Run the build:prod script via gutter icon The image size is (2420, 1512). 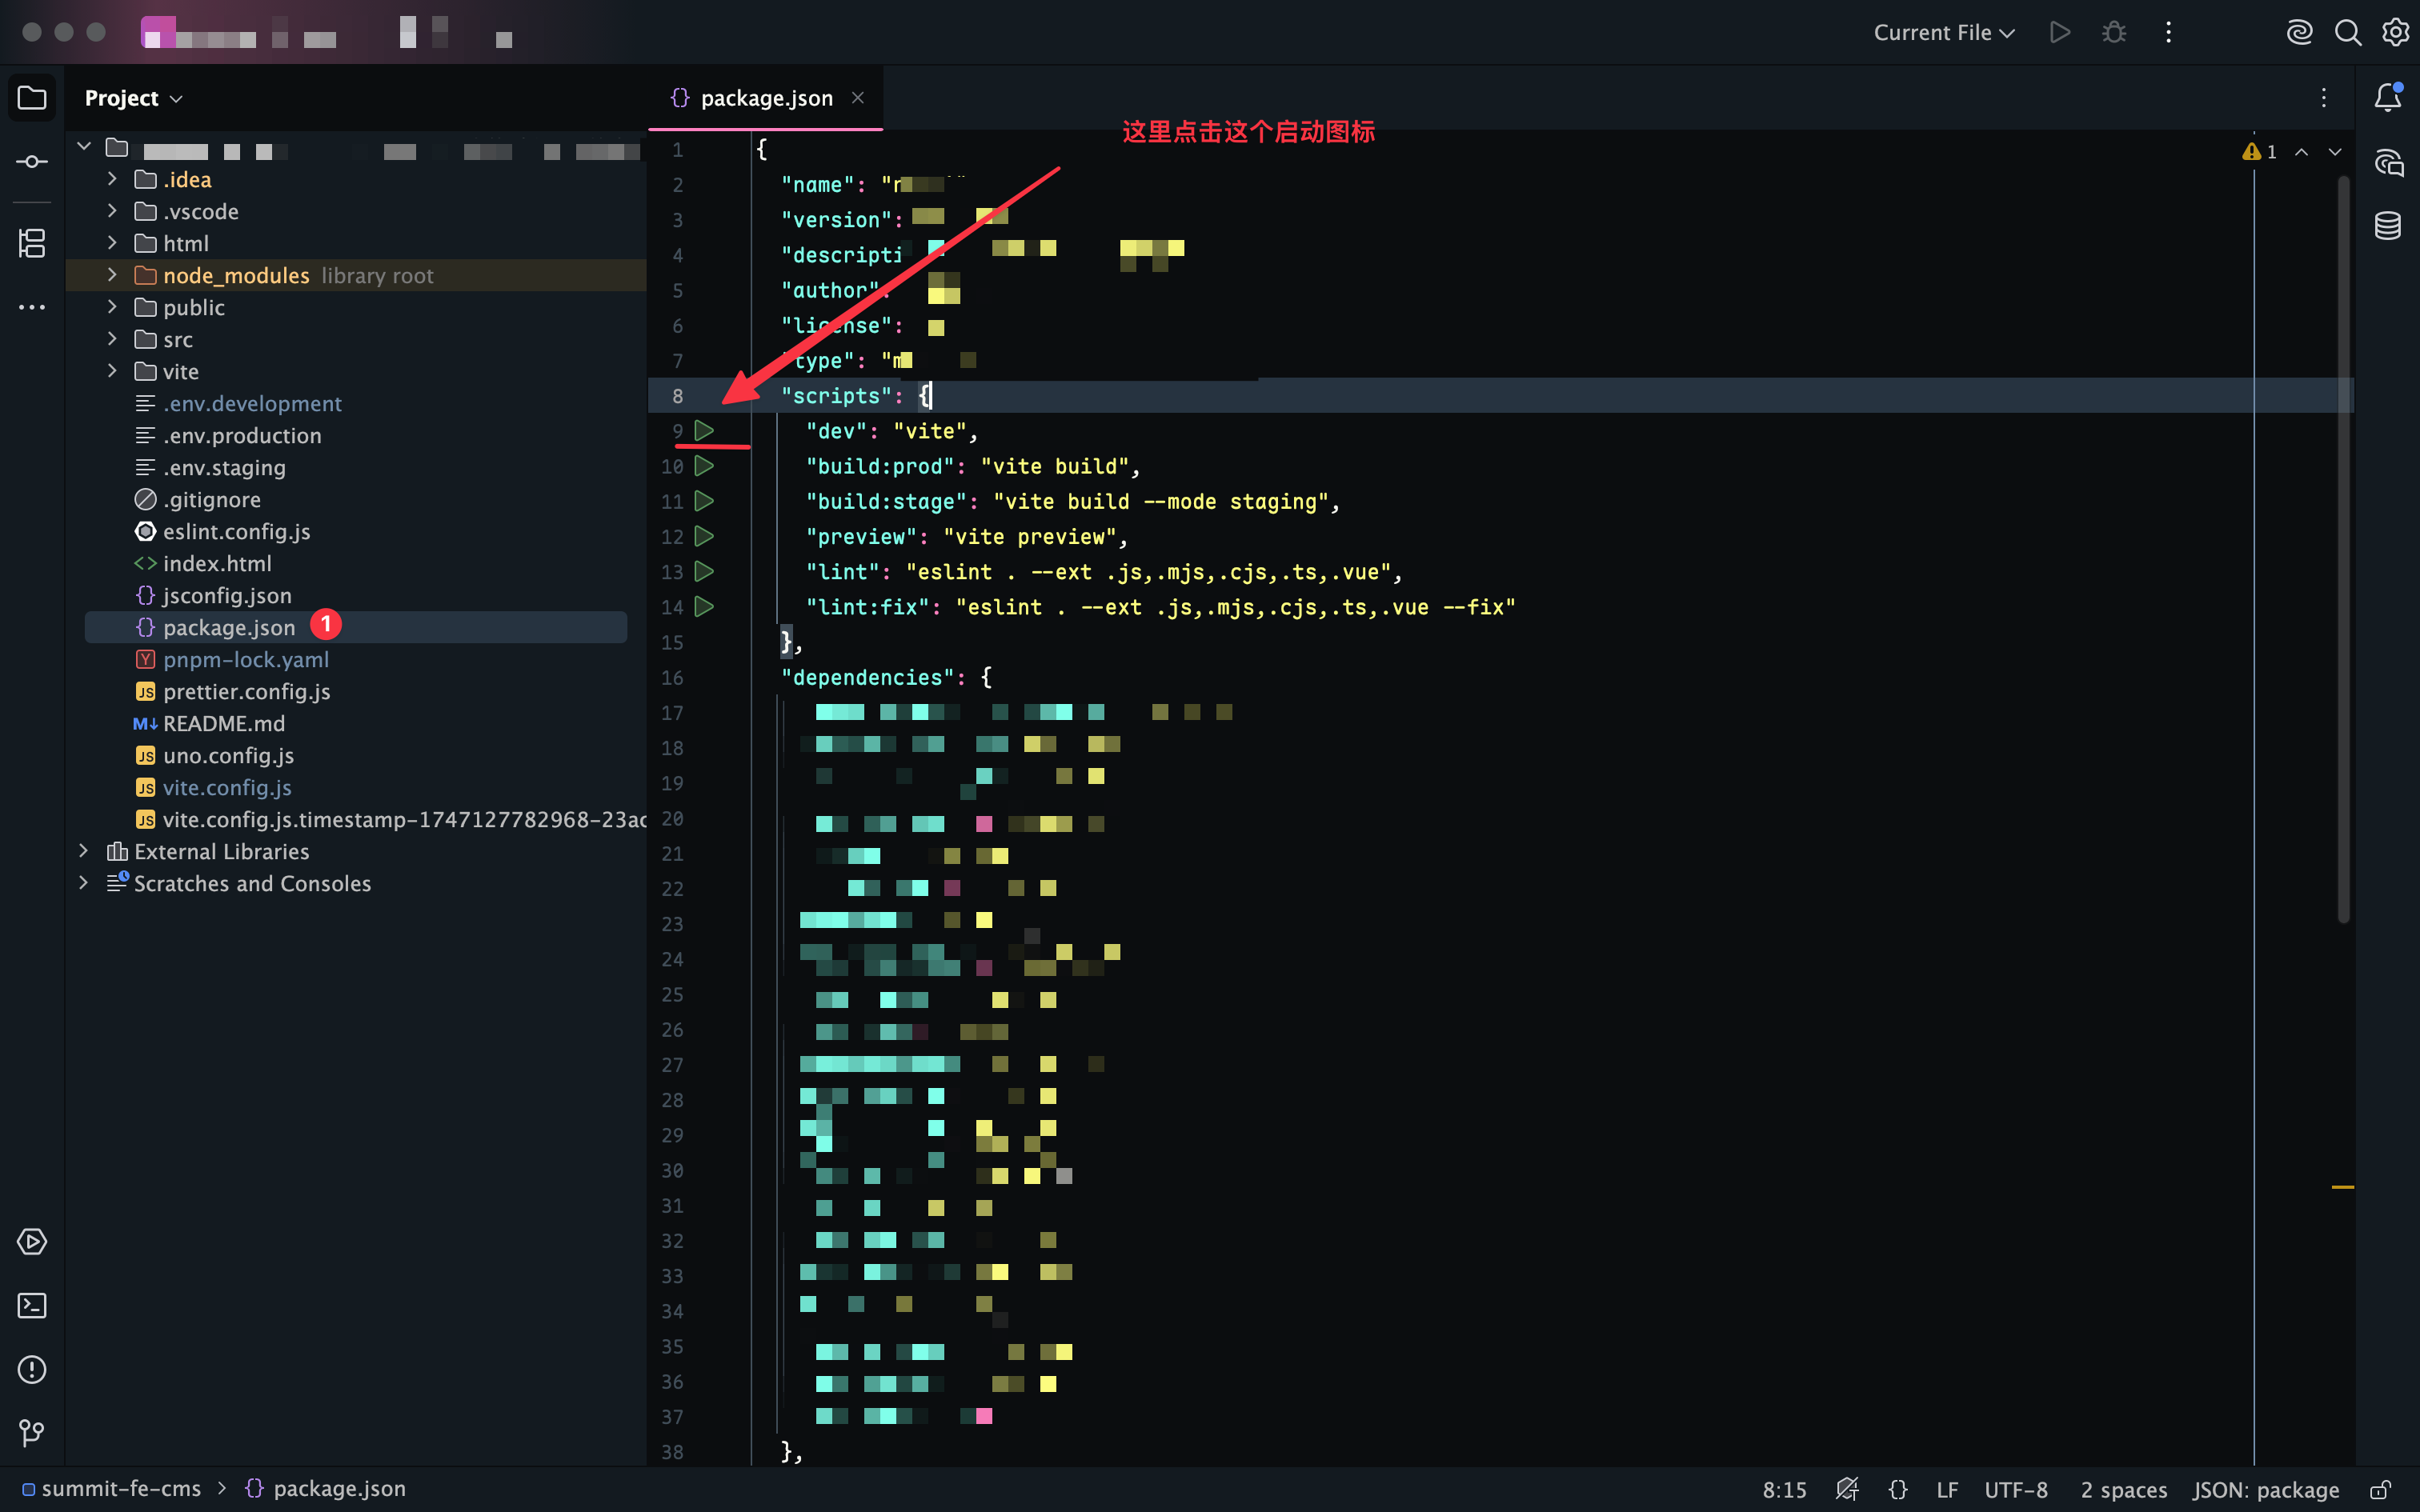click(x=704, y=466)
